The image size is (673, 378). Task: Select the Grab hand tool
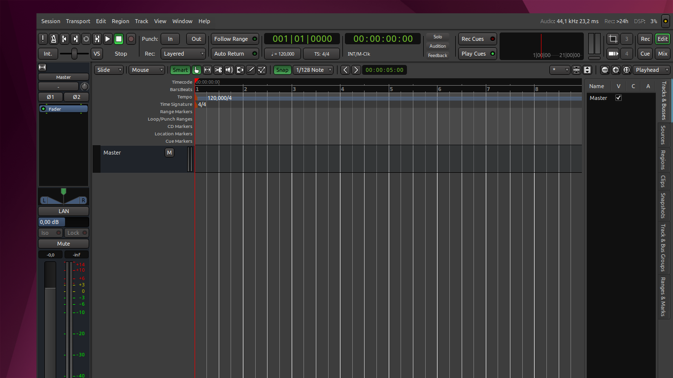coord(197,70)
